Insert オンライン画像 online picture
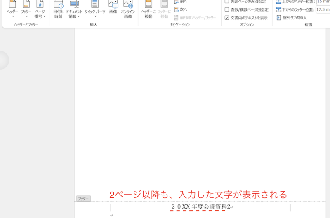This screenshot has height=218, width=330. 128,9
